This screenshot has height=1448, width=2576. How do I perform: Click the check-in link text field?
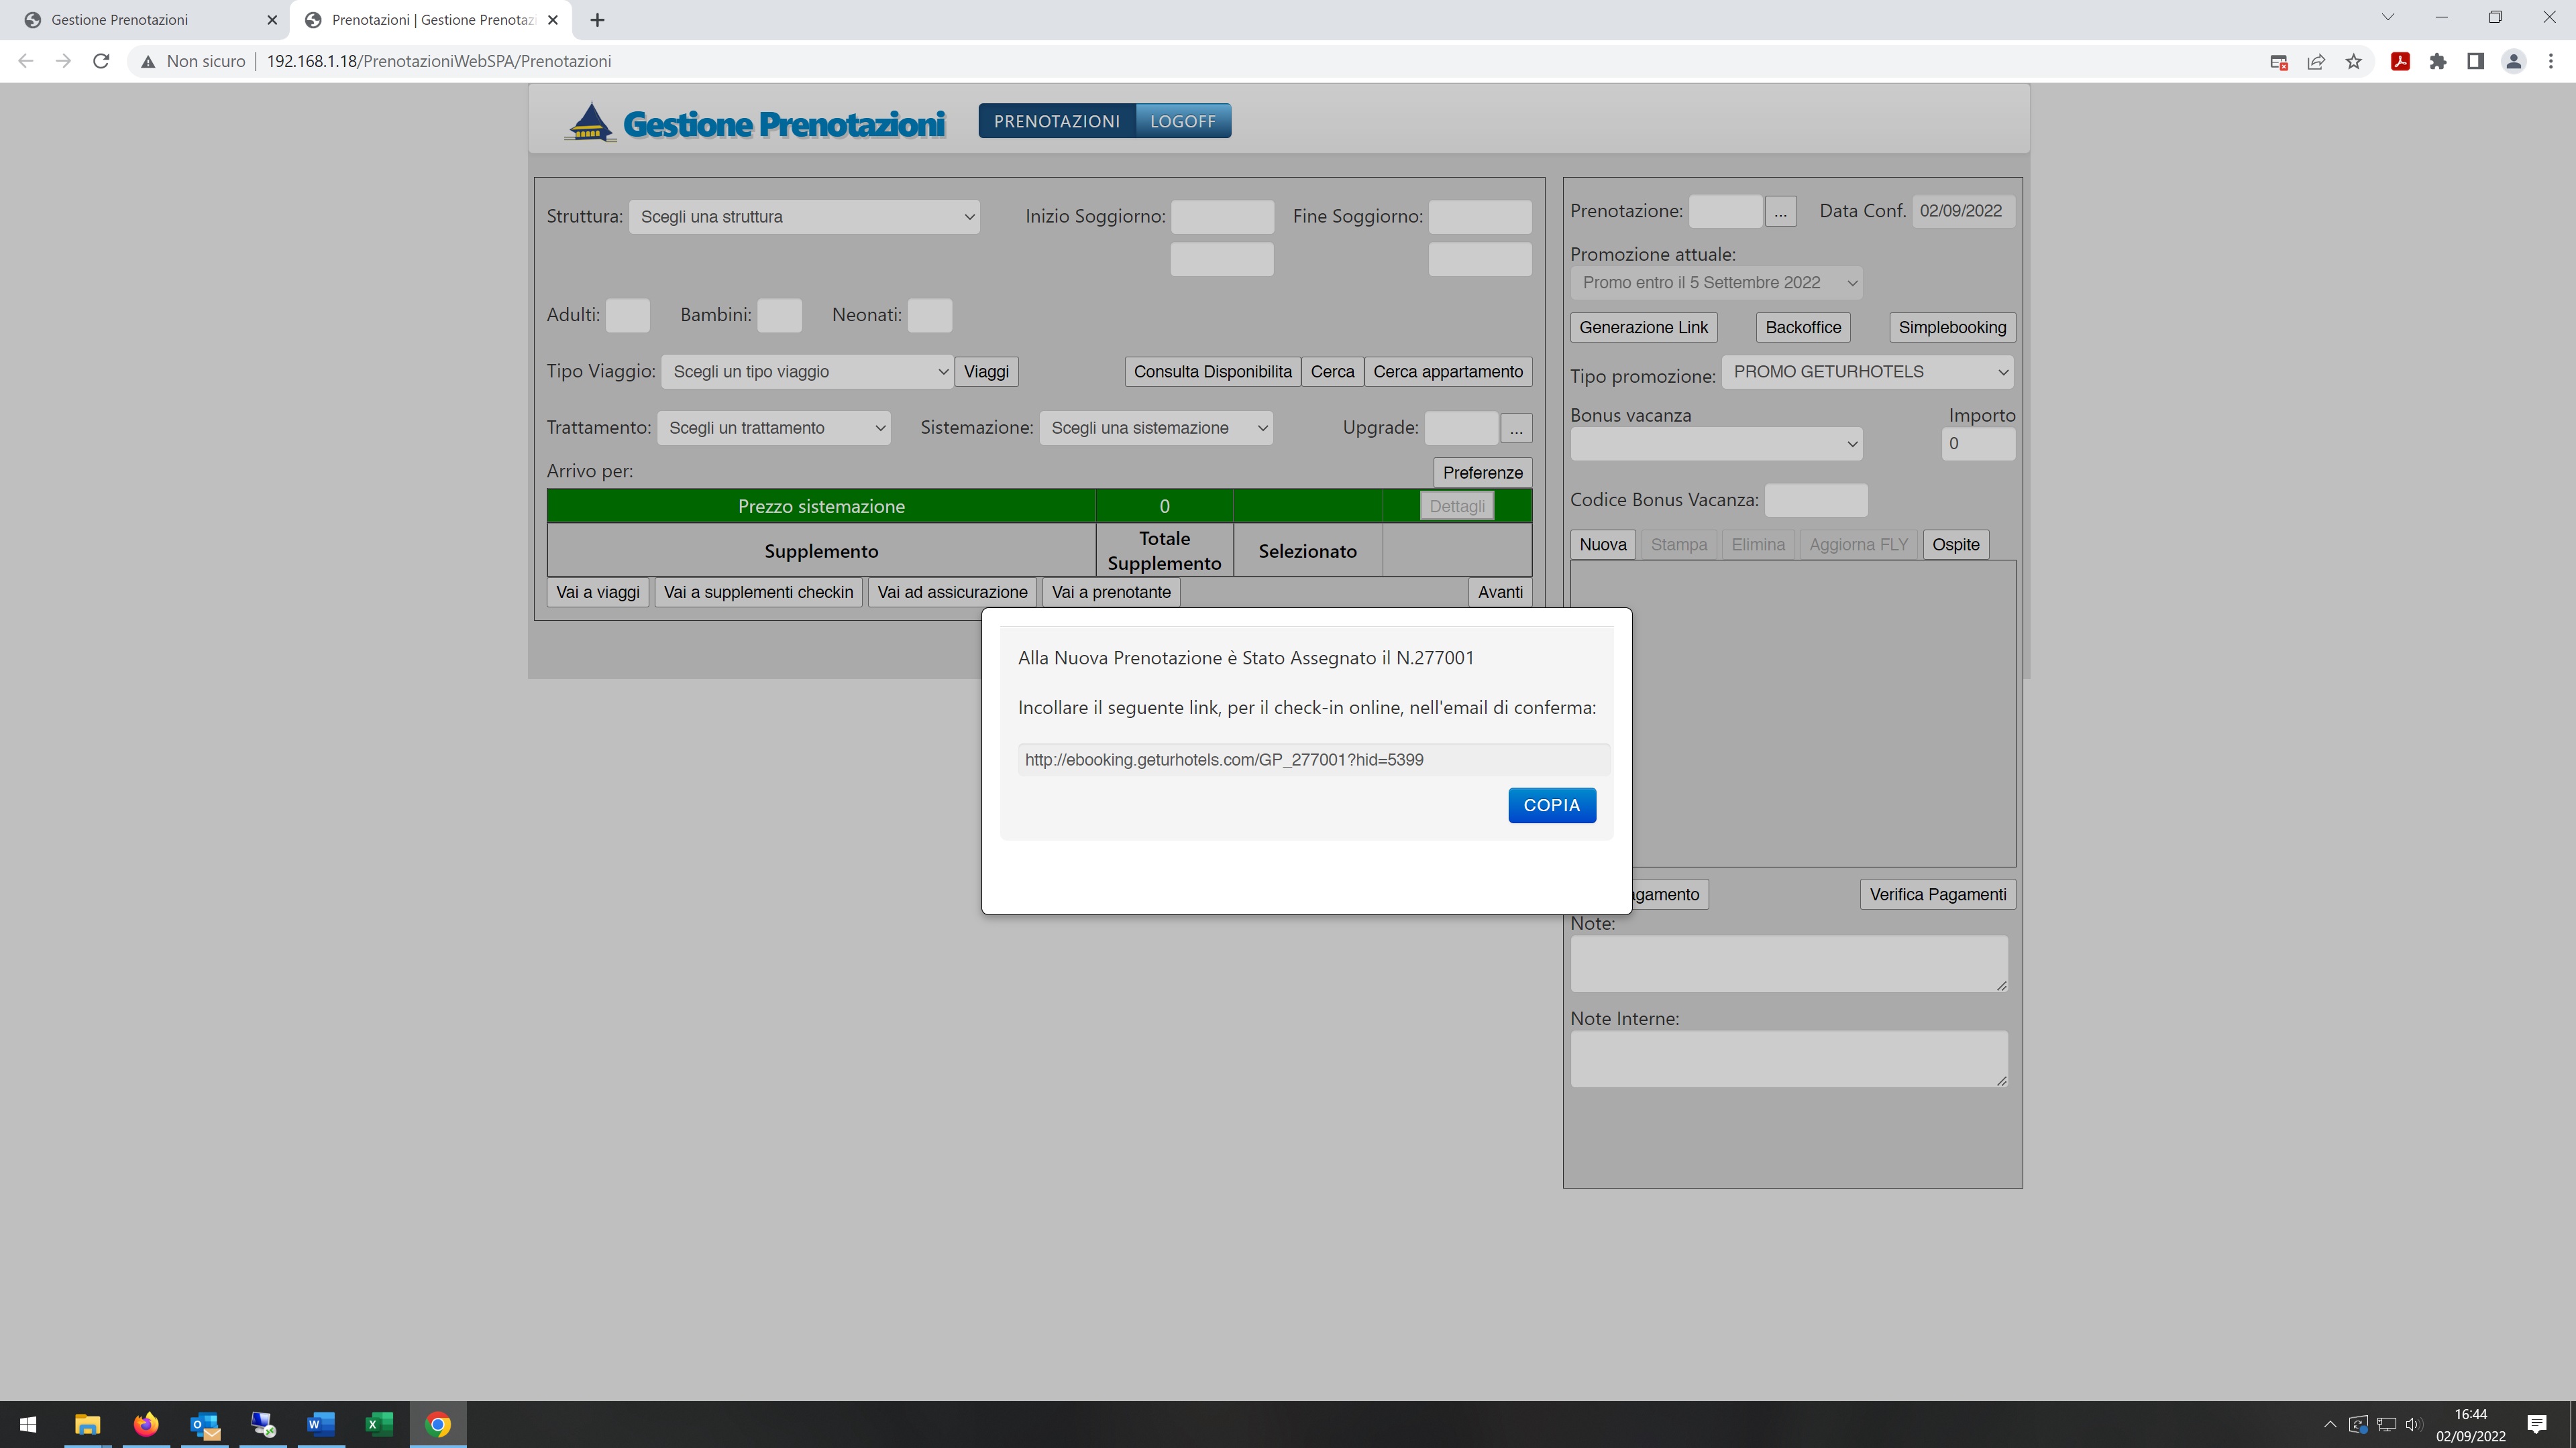tap(1313, 760)
